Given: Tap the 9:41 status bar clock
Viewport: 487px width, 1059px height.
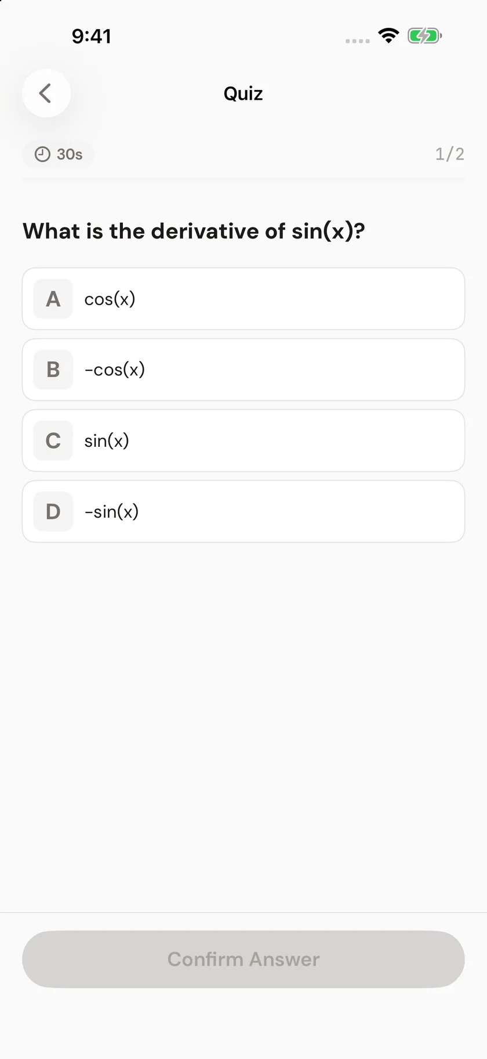Looking at the screenshot, I should (x=92, y=36).
